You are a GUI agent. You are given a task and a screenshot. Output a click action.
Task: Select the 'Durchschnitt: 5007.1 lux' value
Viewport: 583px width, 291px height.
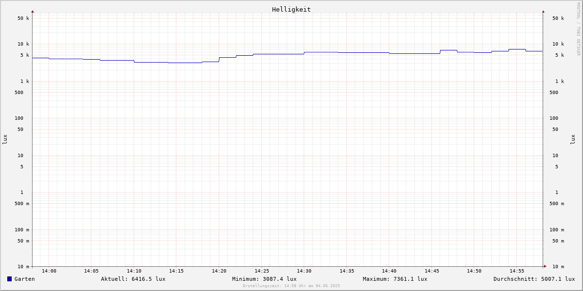[534, 279]
